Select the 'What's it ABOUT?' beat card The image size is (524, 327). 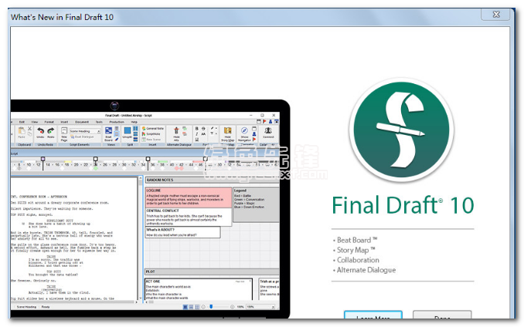click(183, 232)
